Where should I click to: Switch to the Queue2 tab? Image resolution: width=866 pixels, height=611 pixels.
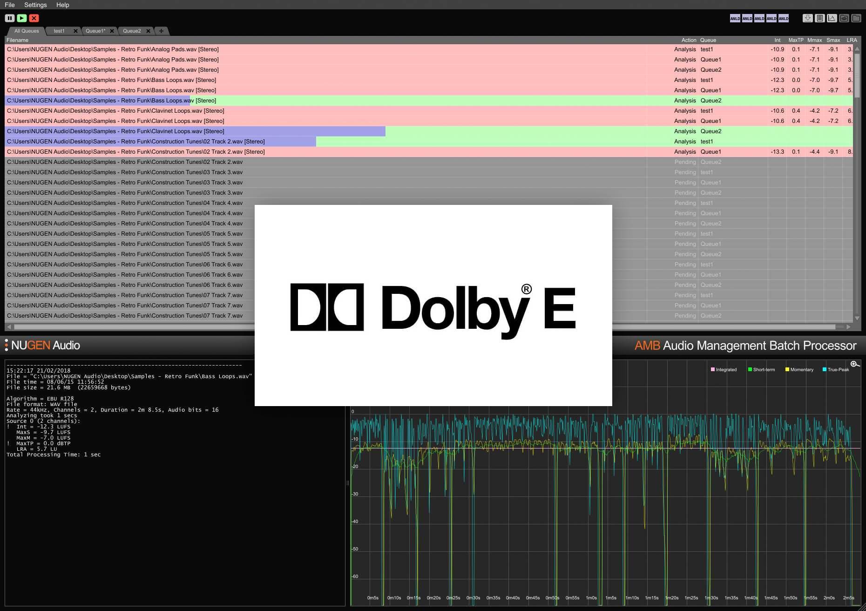coord(133,31)
